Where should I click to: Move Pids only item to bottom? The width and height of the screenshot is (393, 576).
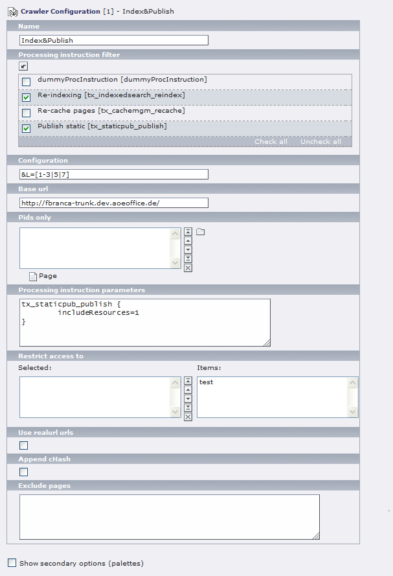coord(188,259)
